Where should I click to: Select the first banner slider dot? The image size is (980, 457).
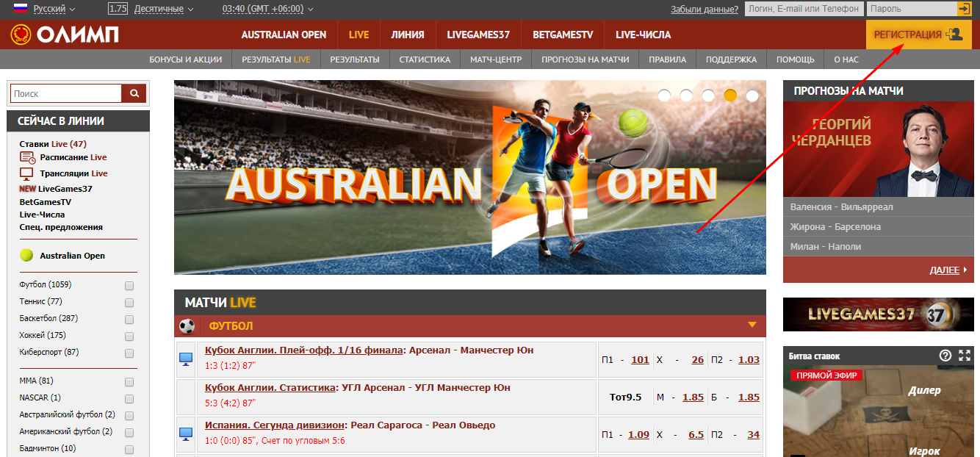point(664,96)
